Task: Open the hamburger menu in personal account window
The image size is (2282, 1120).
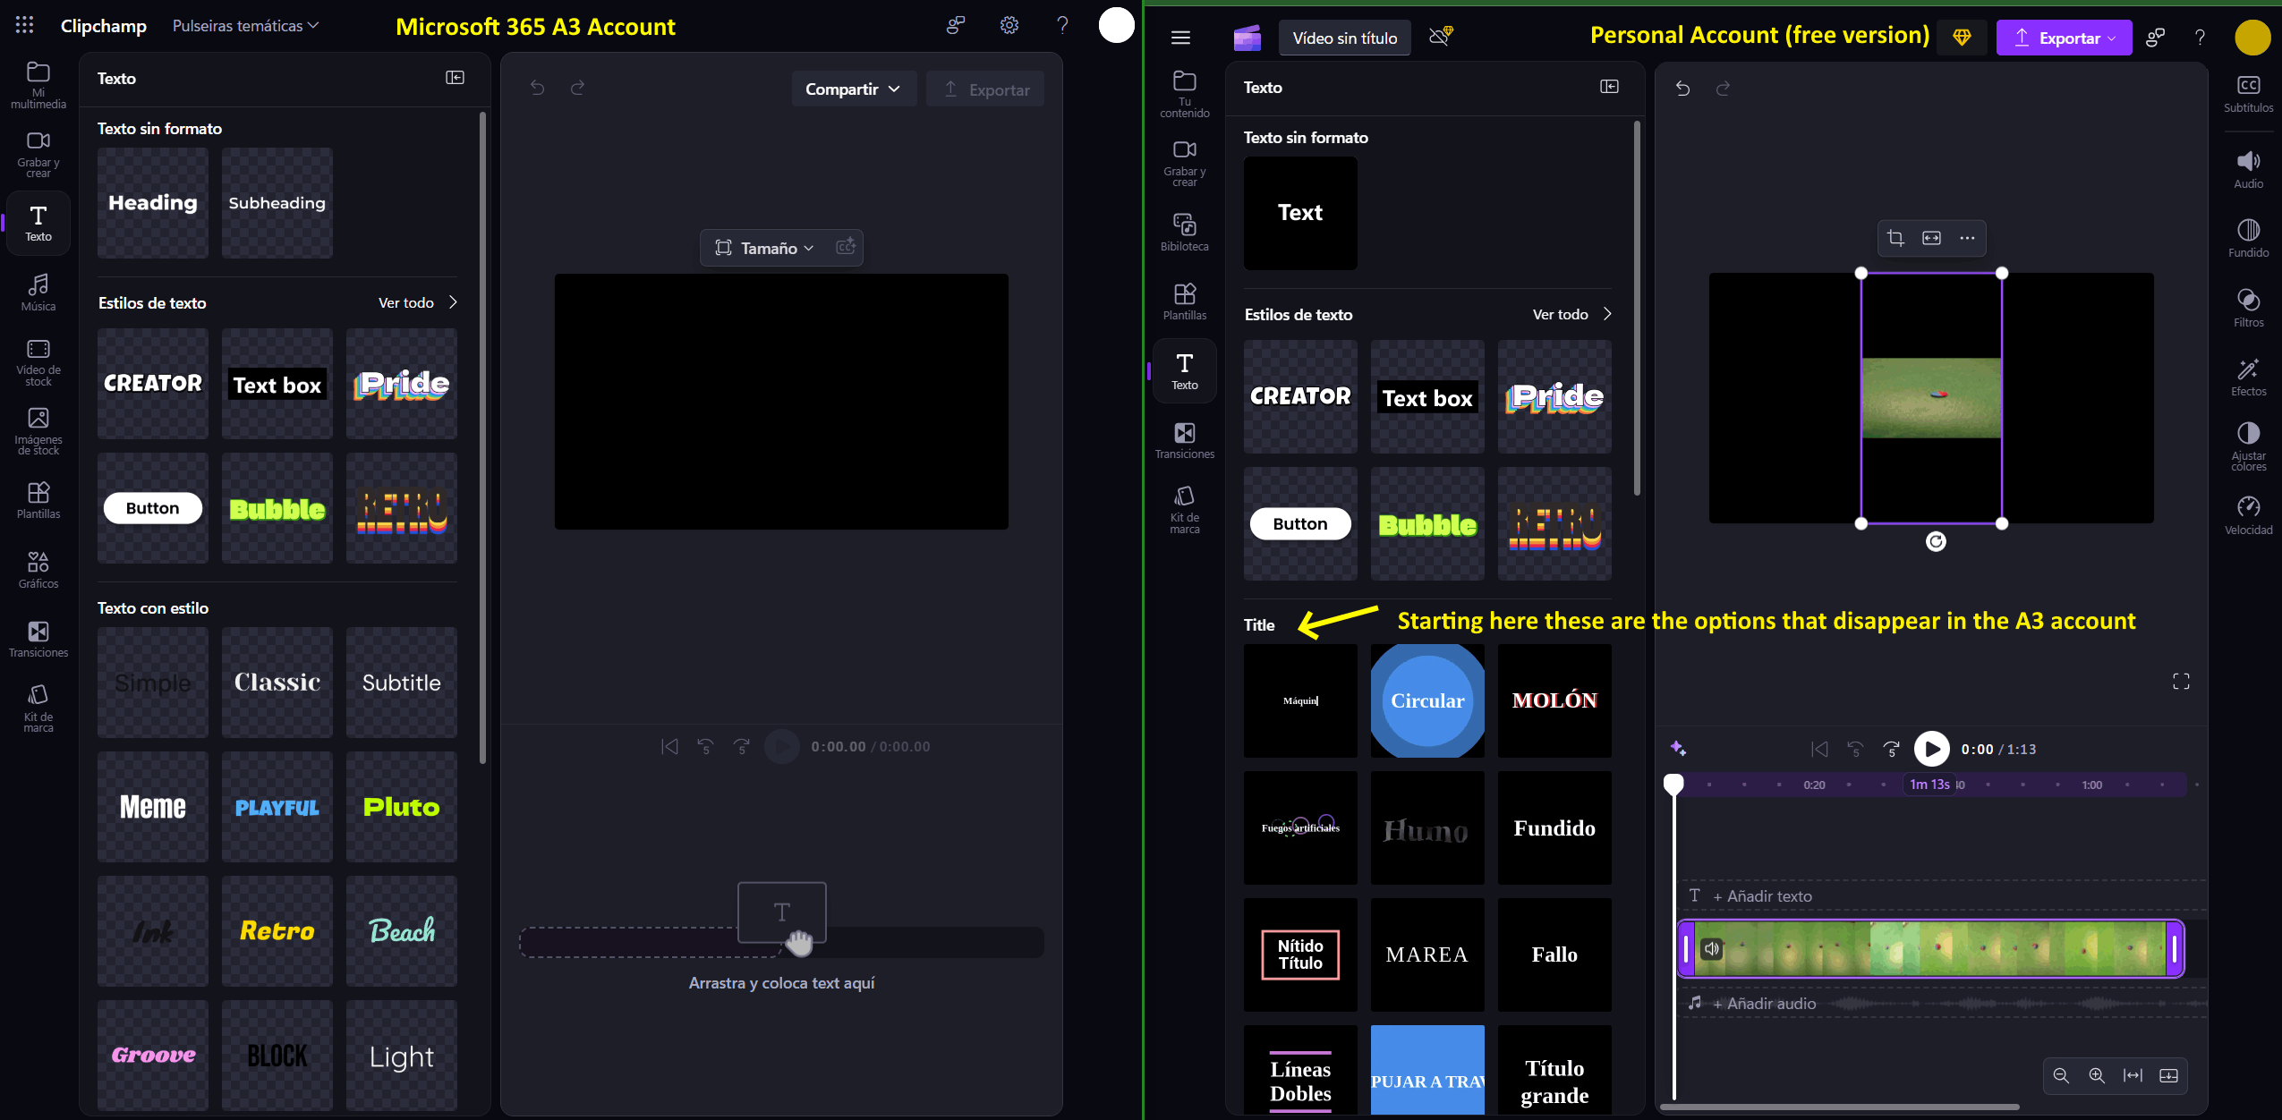Action: (x=1180, y=38)
